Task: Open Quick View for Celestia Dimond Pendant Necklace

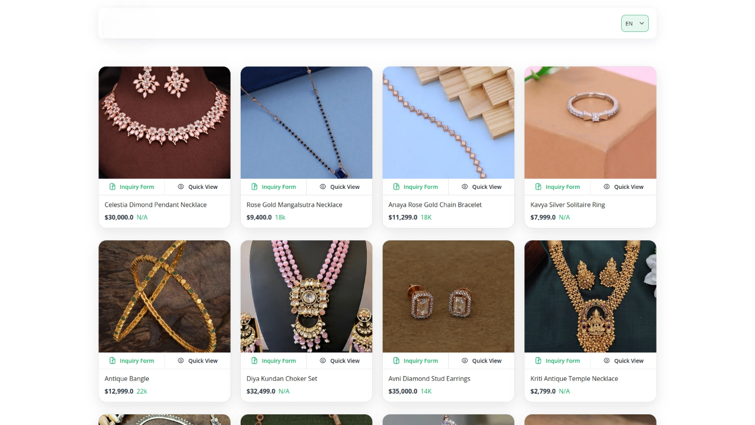Action: click(198, 187)
